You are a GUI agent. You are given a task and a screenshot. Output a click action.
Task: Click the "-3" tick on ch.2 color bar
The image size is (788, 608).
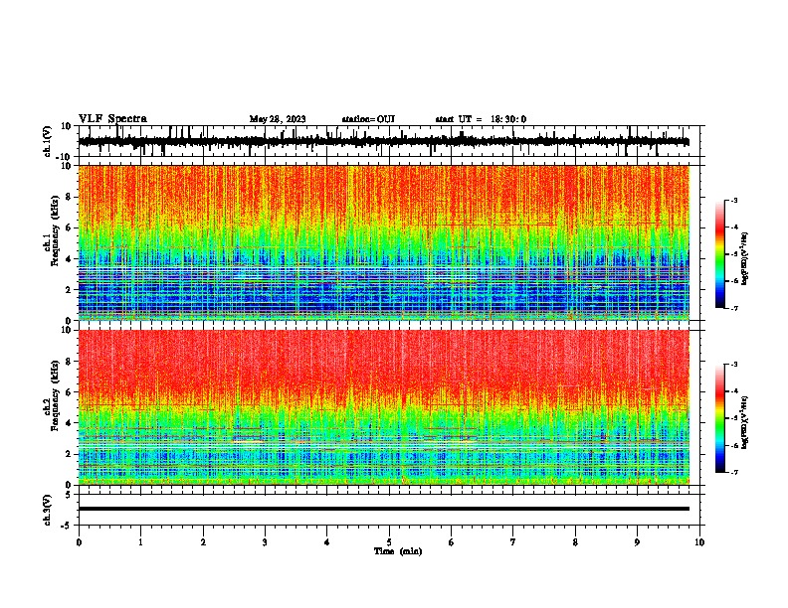(x=733, y=365)
